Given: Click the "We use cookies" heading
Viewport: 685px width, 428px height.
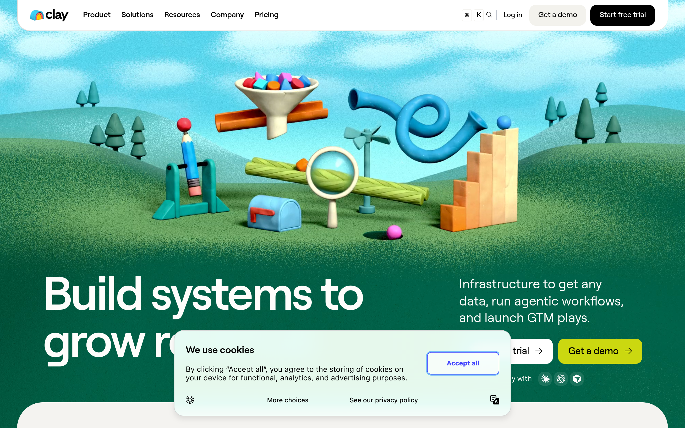Looking at the screenshot, I should point(220,350).
